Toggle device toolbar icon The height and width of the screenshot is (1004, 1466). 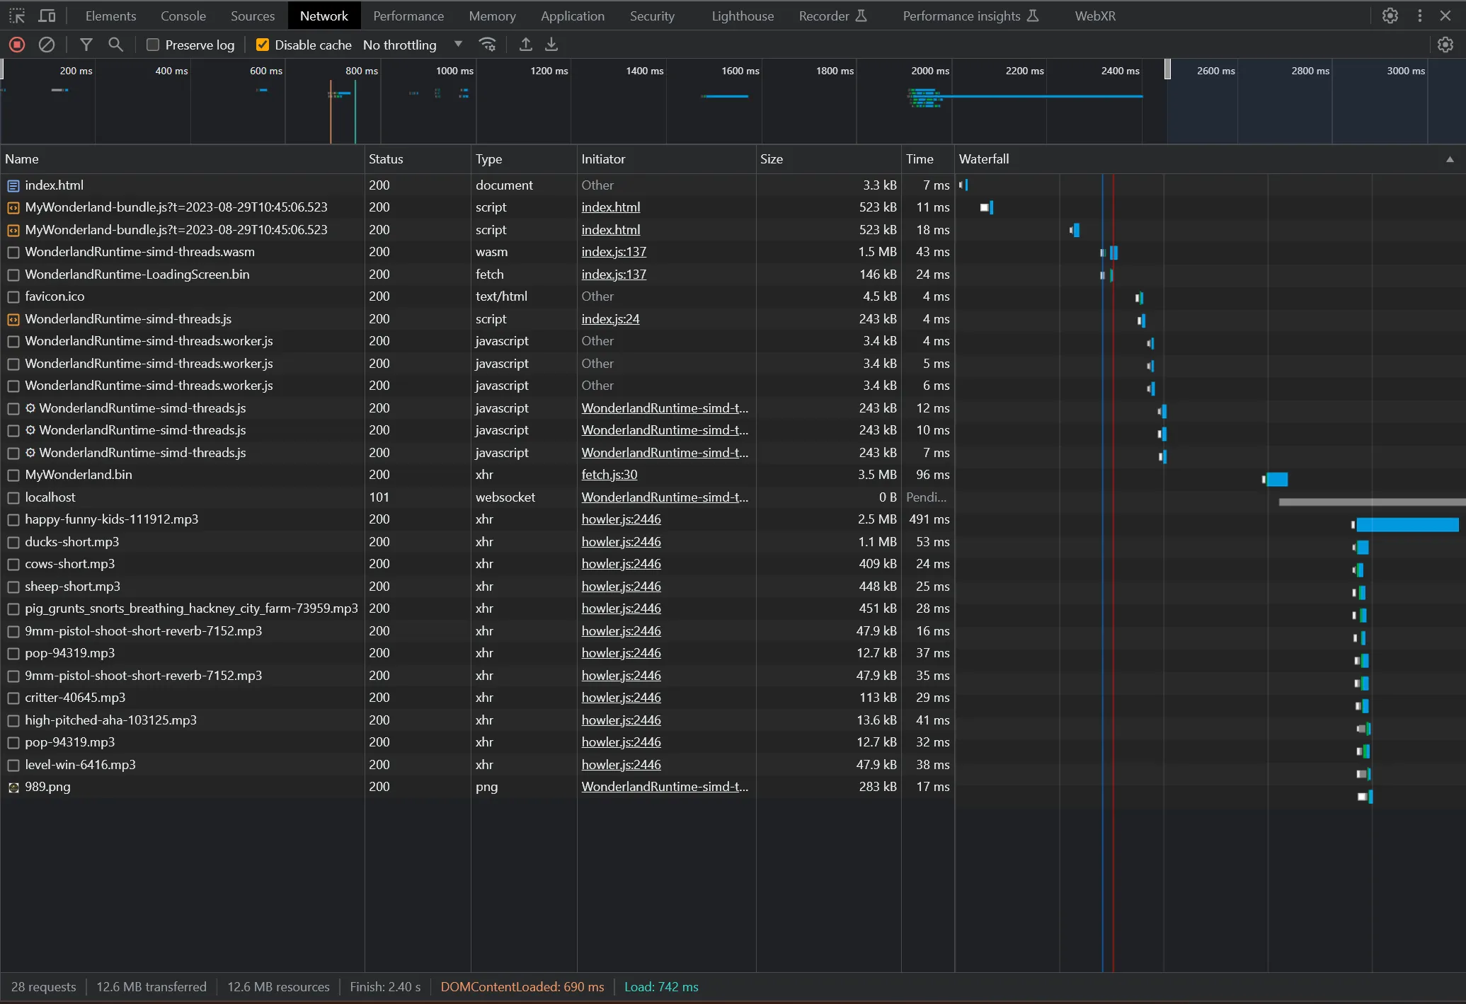tap(47, 16)
